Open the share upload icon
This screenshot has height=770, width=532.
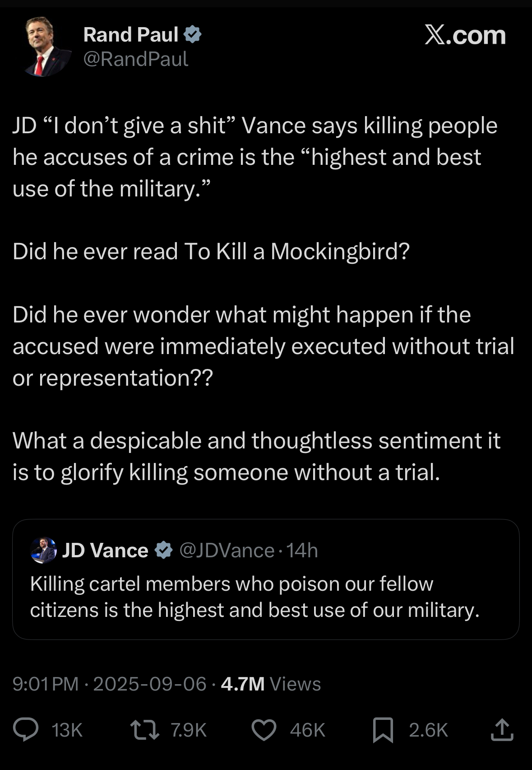tap(502, 730)
